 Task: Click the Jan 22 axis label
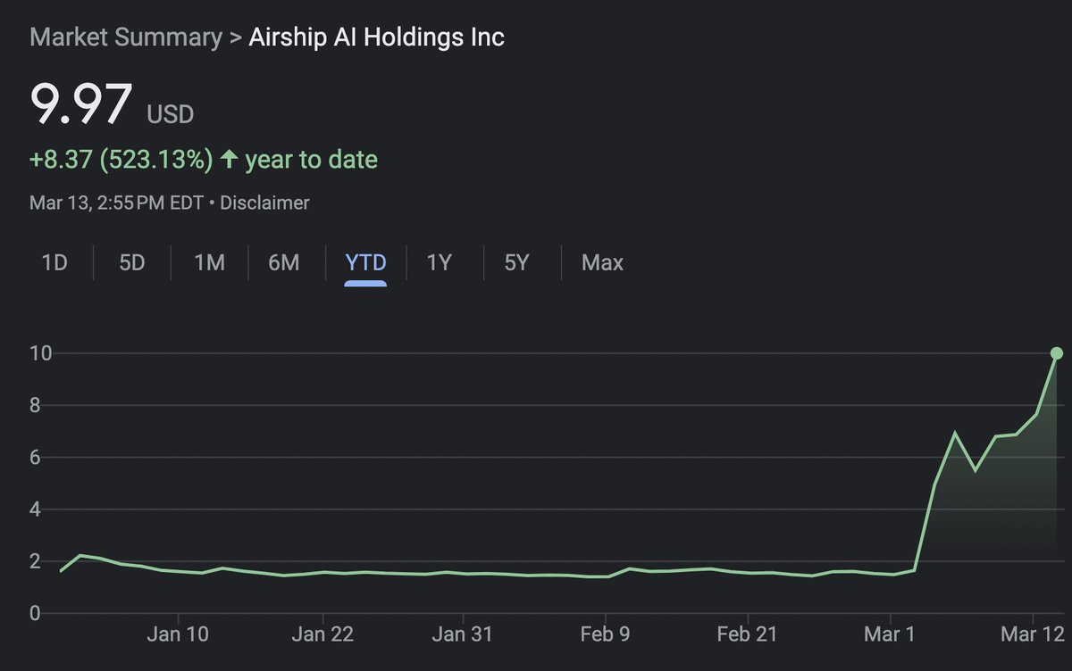coord(322,634)
